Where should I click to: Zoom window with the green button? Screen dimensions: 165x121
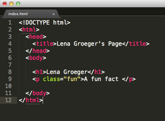tap(18, 4)
